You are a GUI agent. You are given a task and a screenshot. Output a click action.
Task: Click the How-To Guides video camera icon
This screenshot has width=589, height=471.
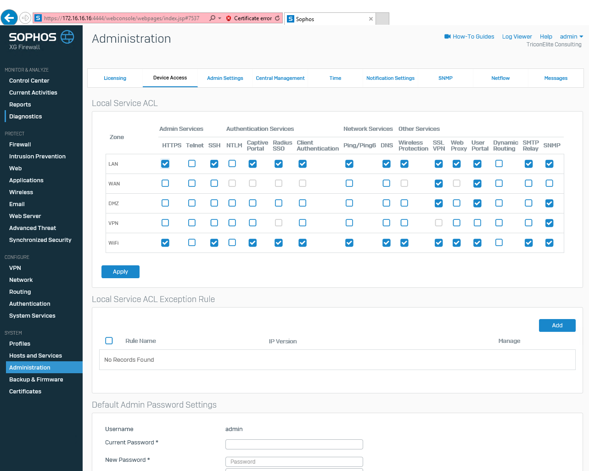[x=448, y=36]
